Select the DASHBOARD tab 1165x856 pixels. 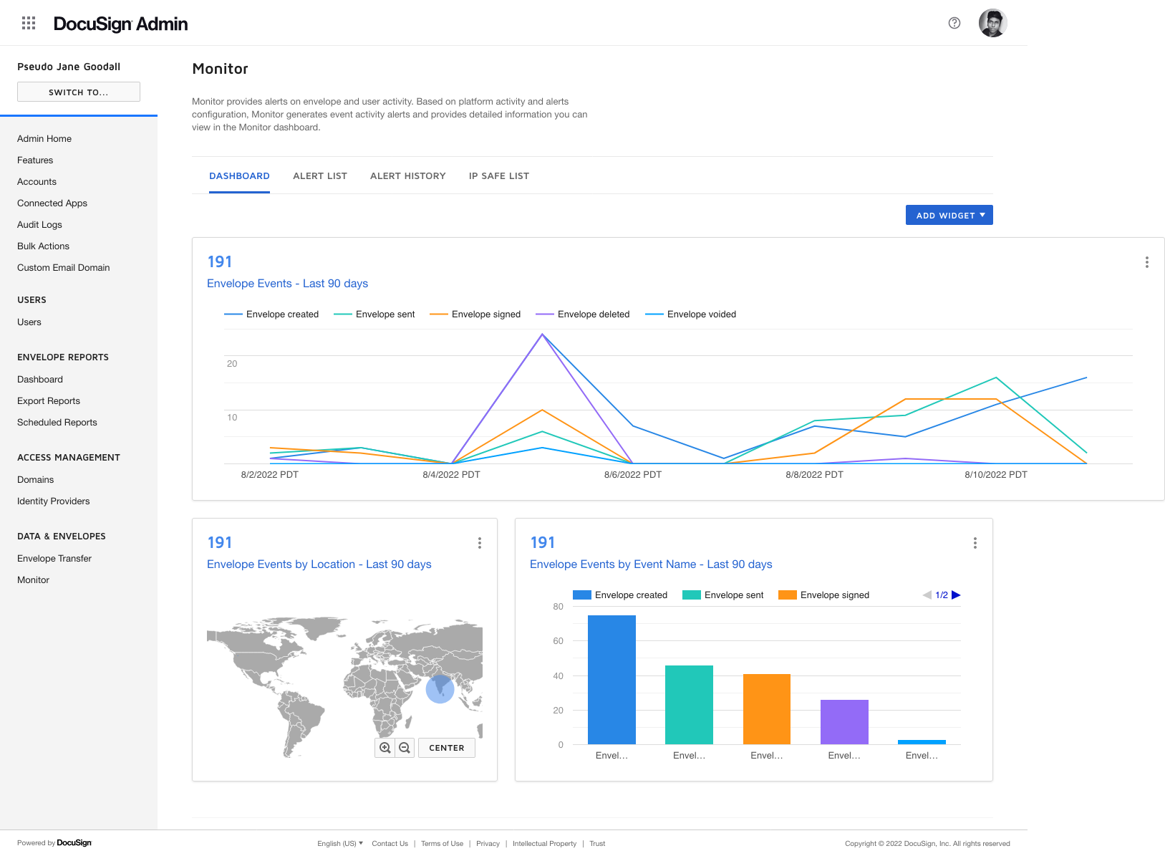239,176
